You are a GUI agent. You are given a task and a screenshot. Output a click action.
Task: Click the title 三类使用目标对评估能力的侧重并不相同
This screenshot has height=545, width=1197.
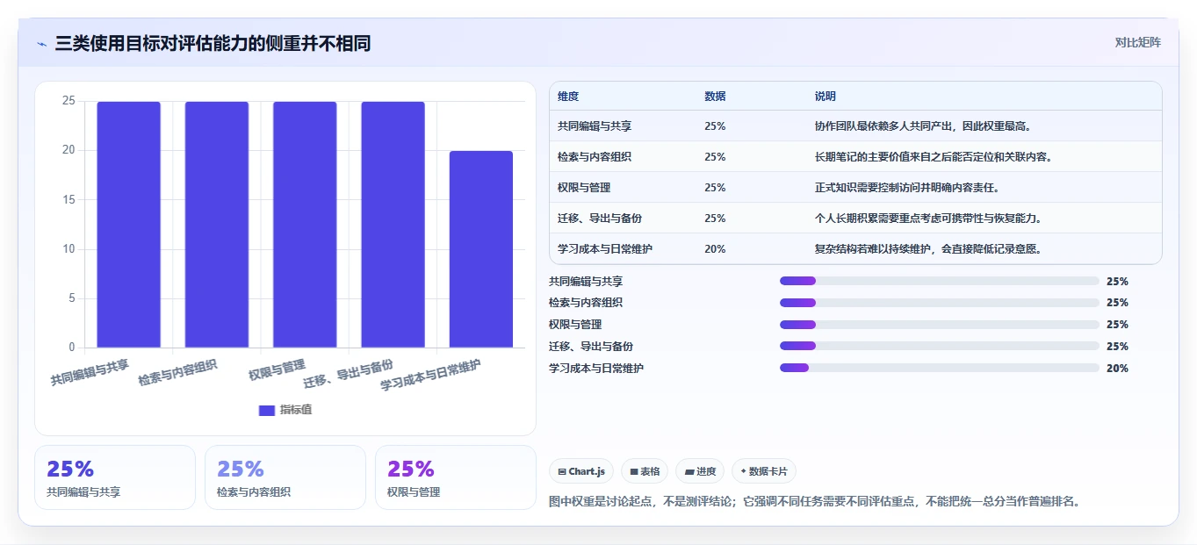213,43
